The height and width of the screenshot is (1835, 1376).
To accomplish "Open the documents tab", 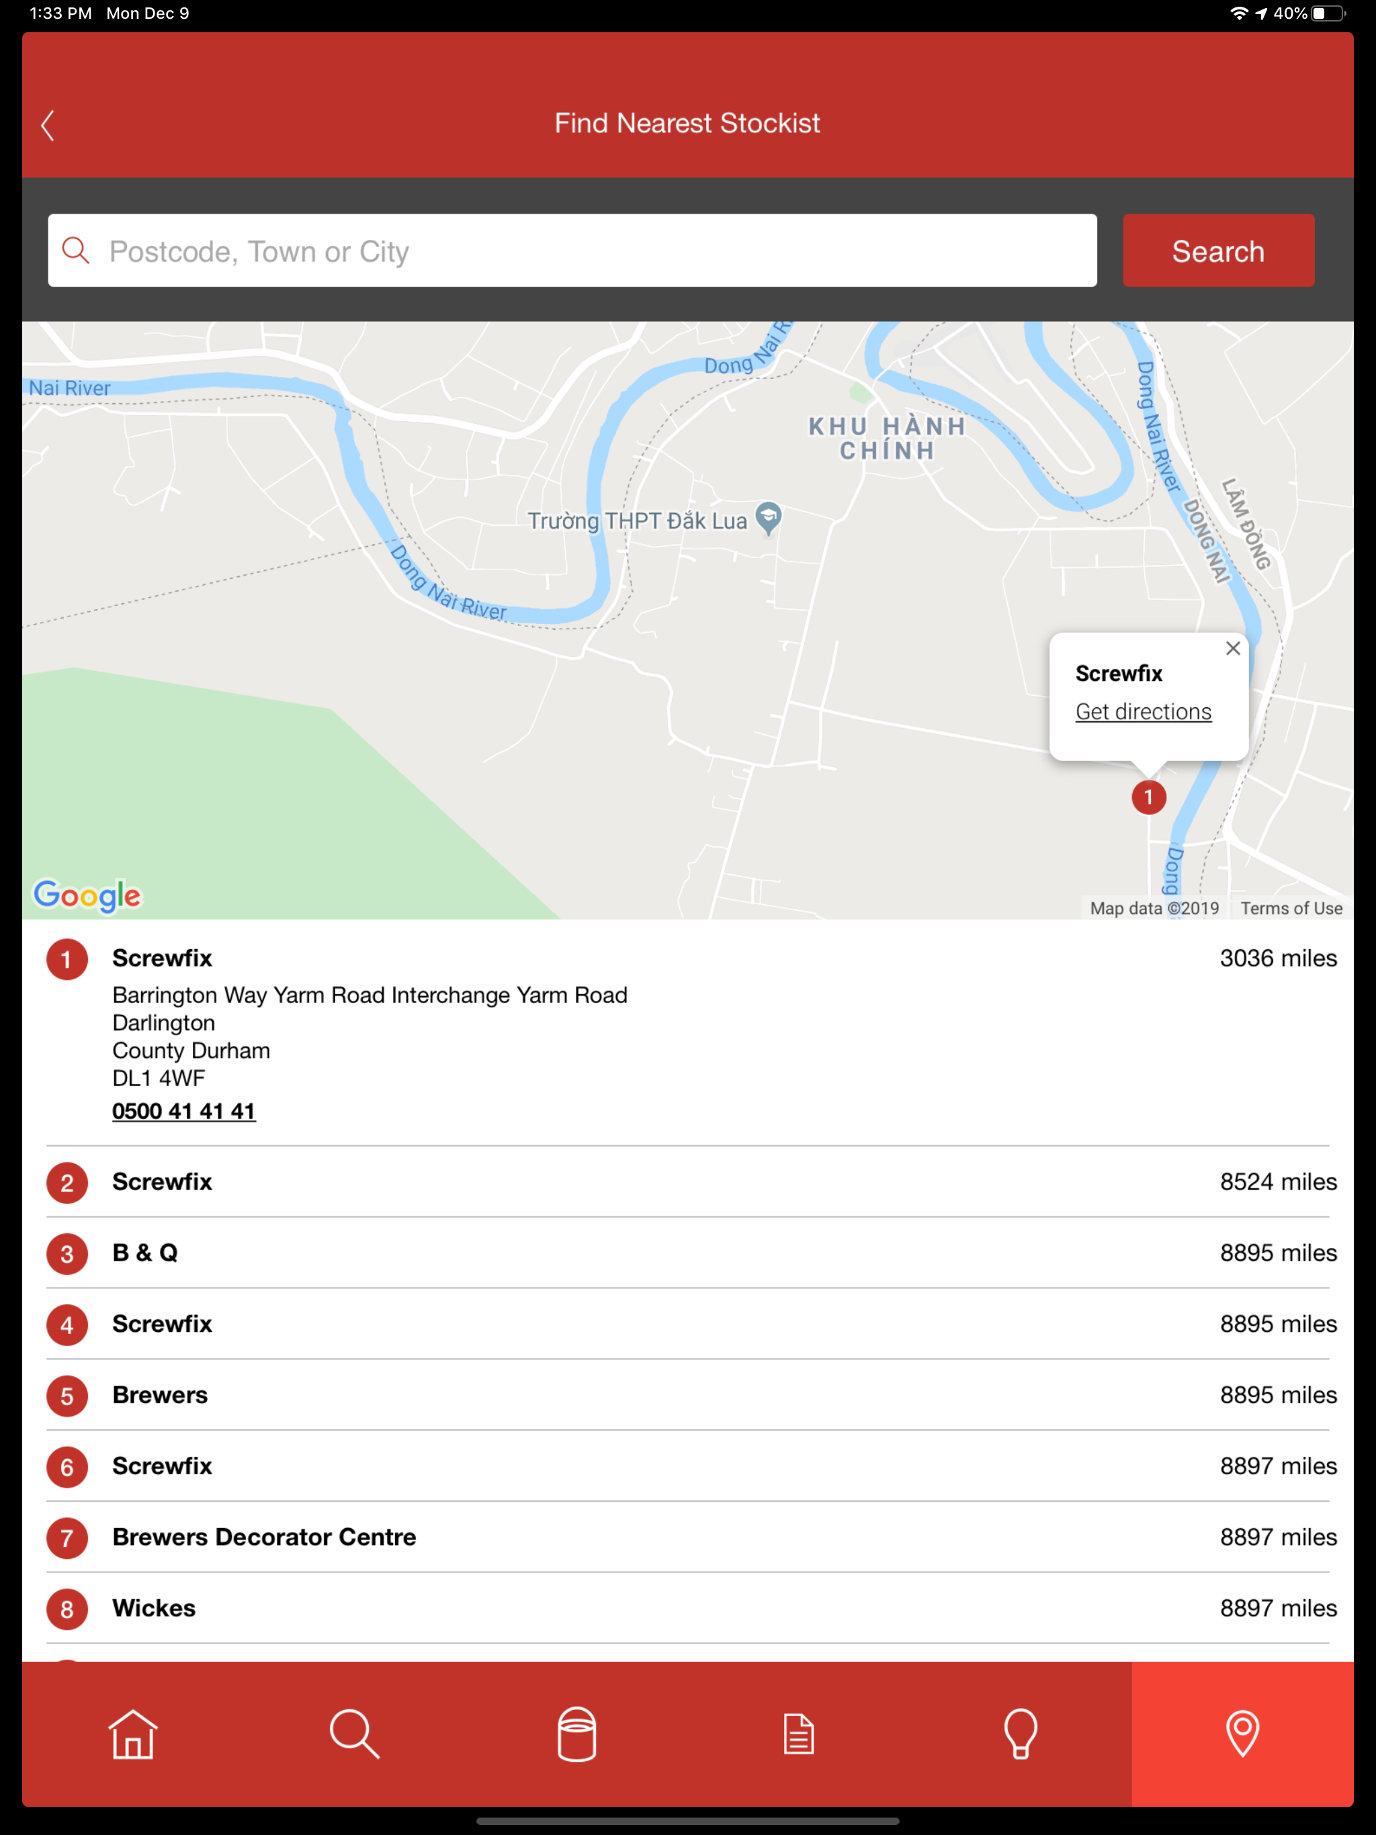I will click(798, 1734).
